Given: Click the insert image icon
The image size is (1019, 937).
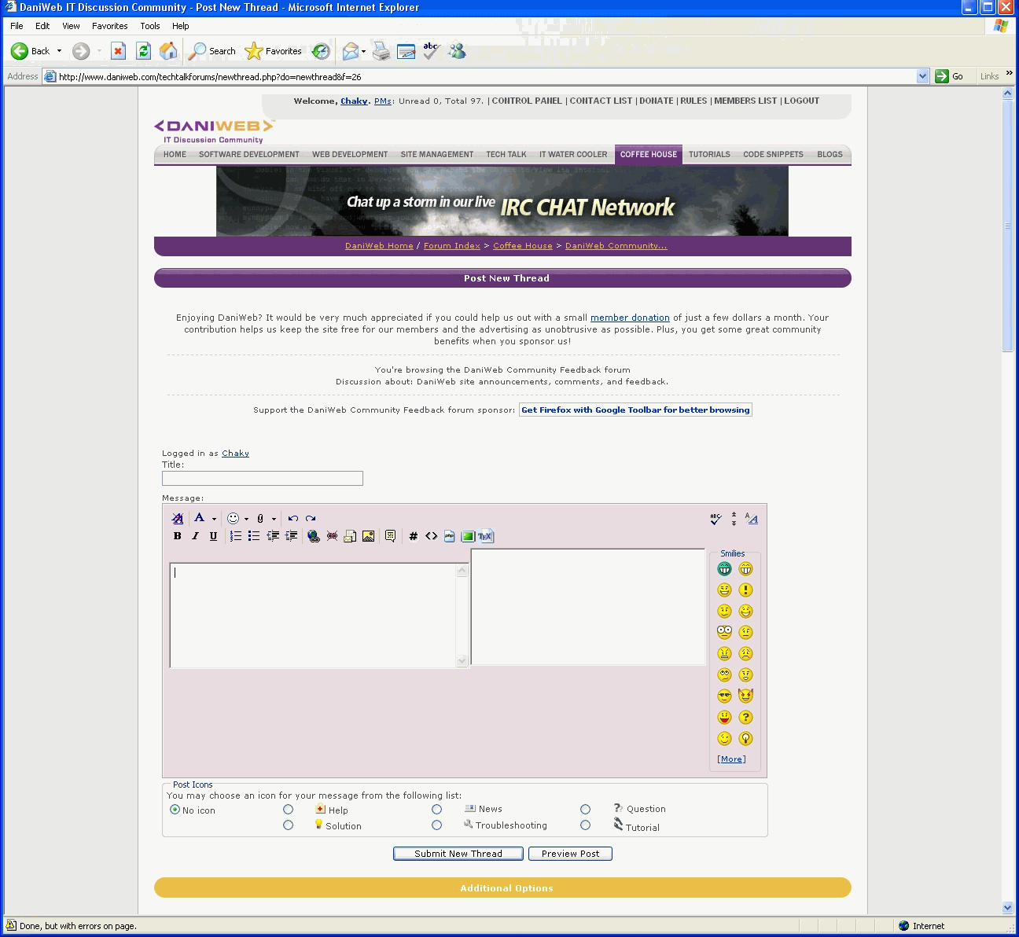Looking at the screenshot, I should tap(368, 536).
